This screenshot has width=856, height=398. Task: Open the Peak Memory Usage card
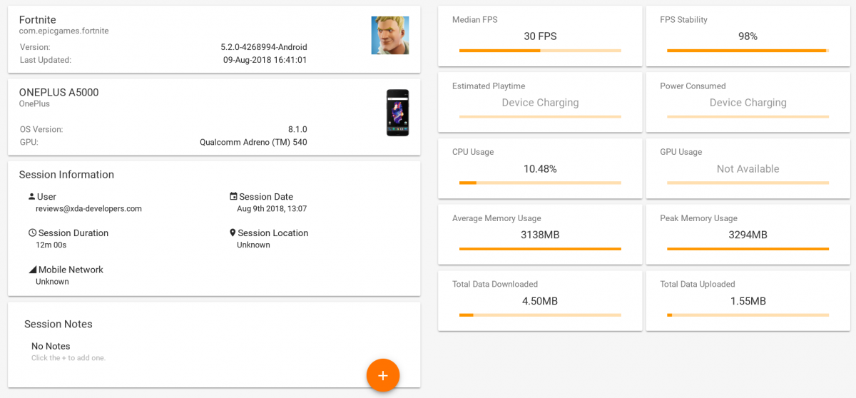click(x=748, y=232)
